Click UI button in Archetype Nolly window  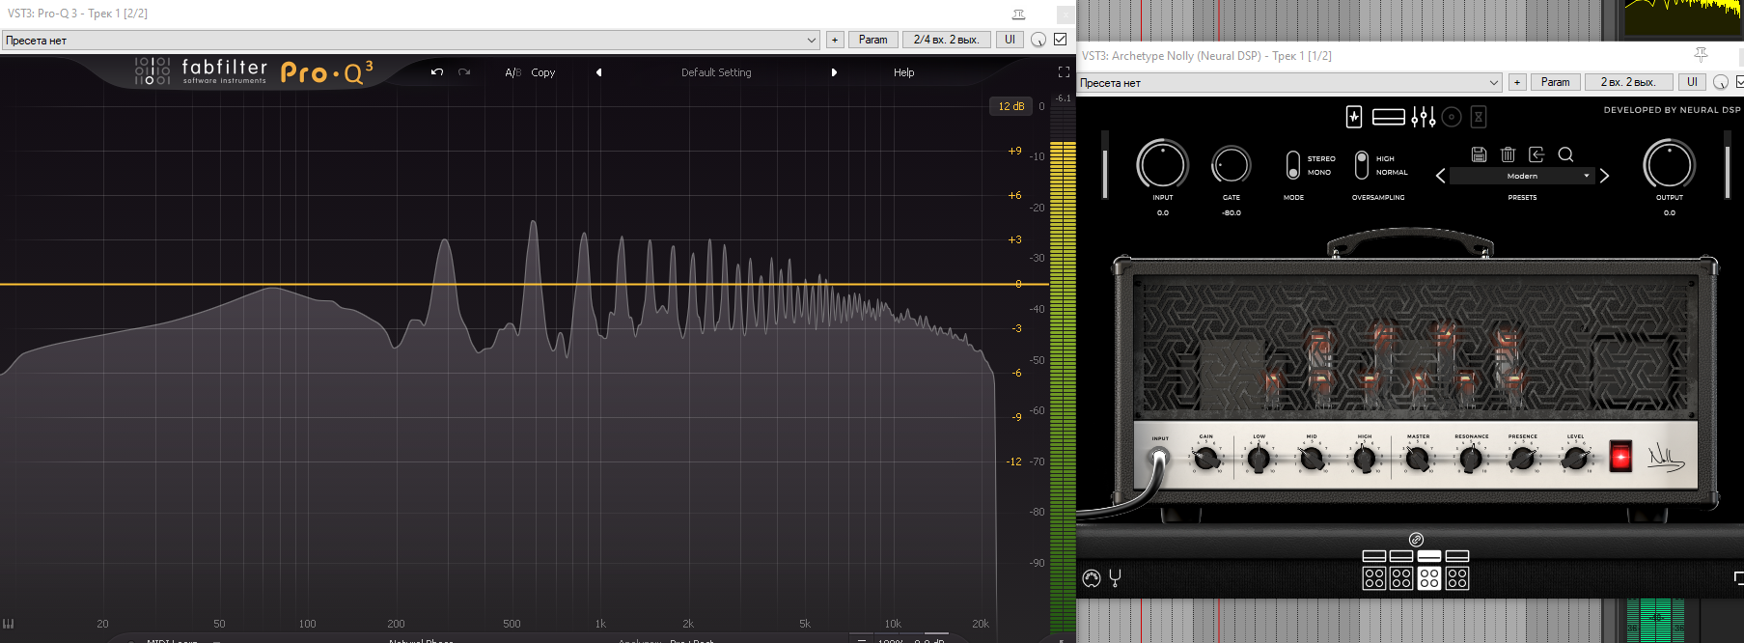tap(1692, 82)
